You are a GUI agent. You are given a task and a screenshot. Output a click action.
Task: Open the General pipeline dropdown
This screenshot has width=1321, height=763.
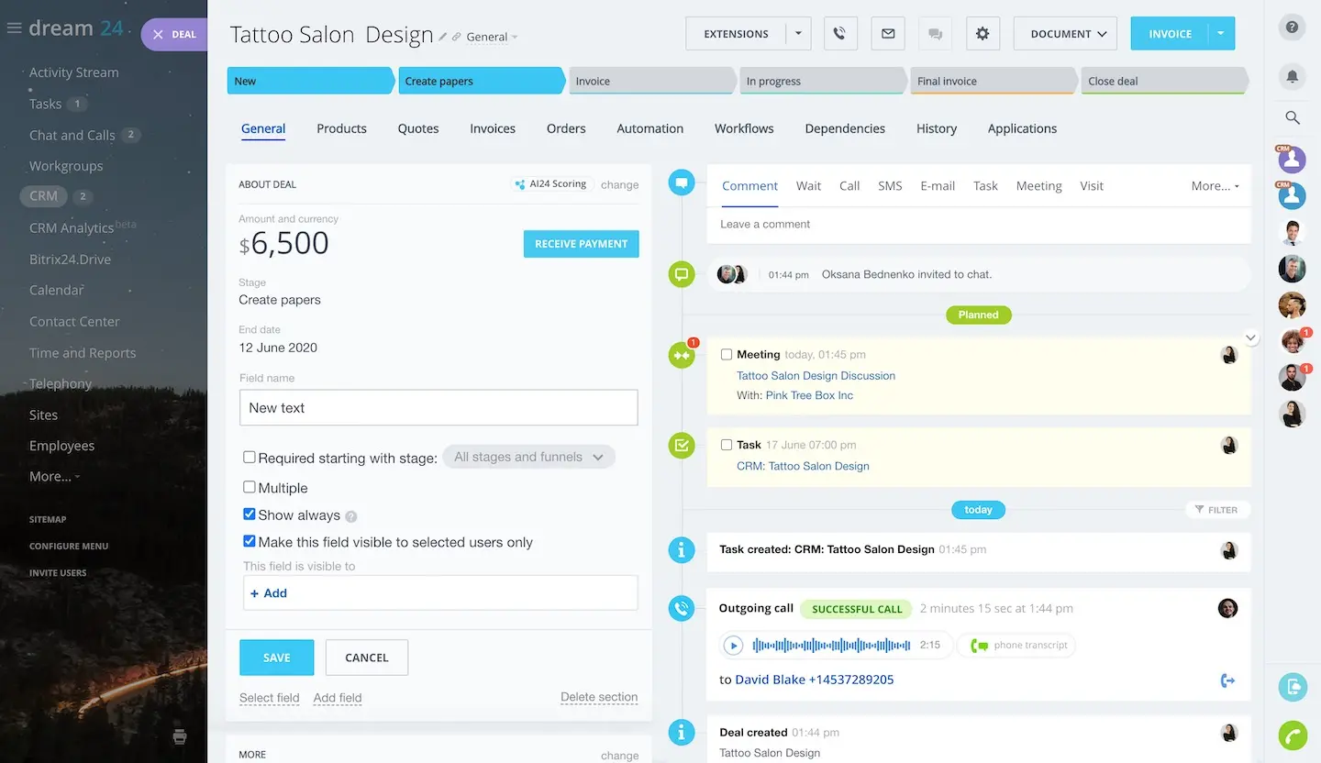point(492,38)
